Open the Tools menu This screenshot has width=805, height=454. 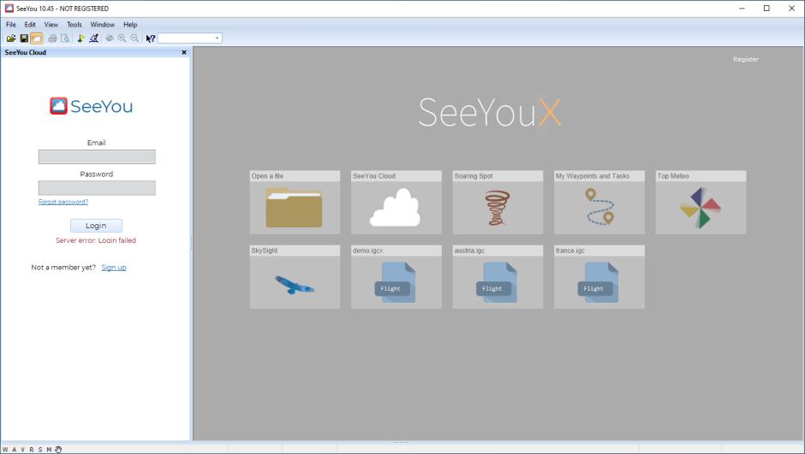click(75, 25)
